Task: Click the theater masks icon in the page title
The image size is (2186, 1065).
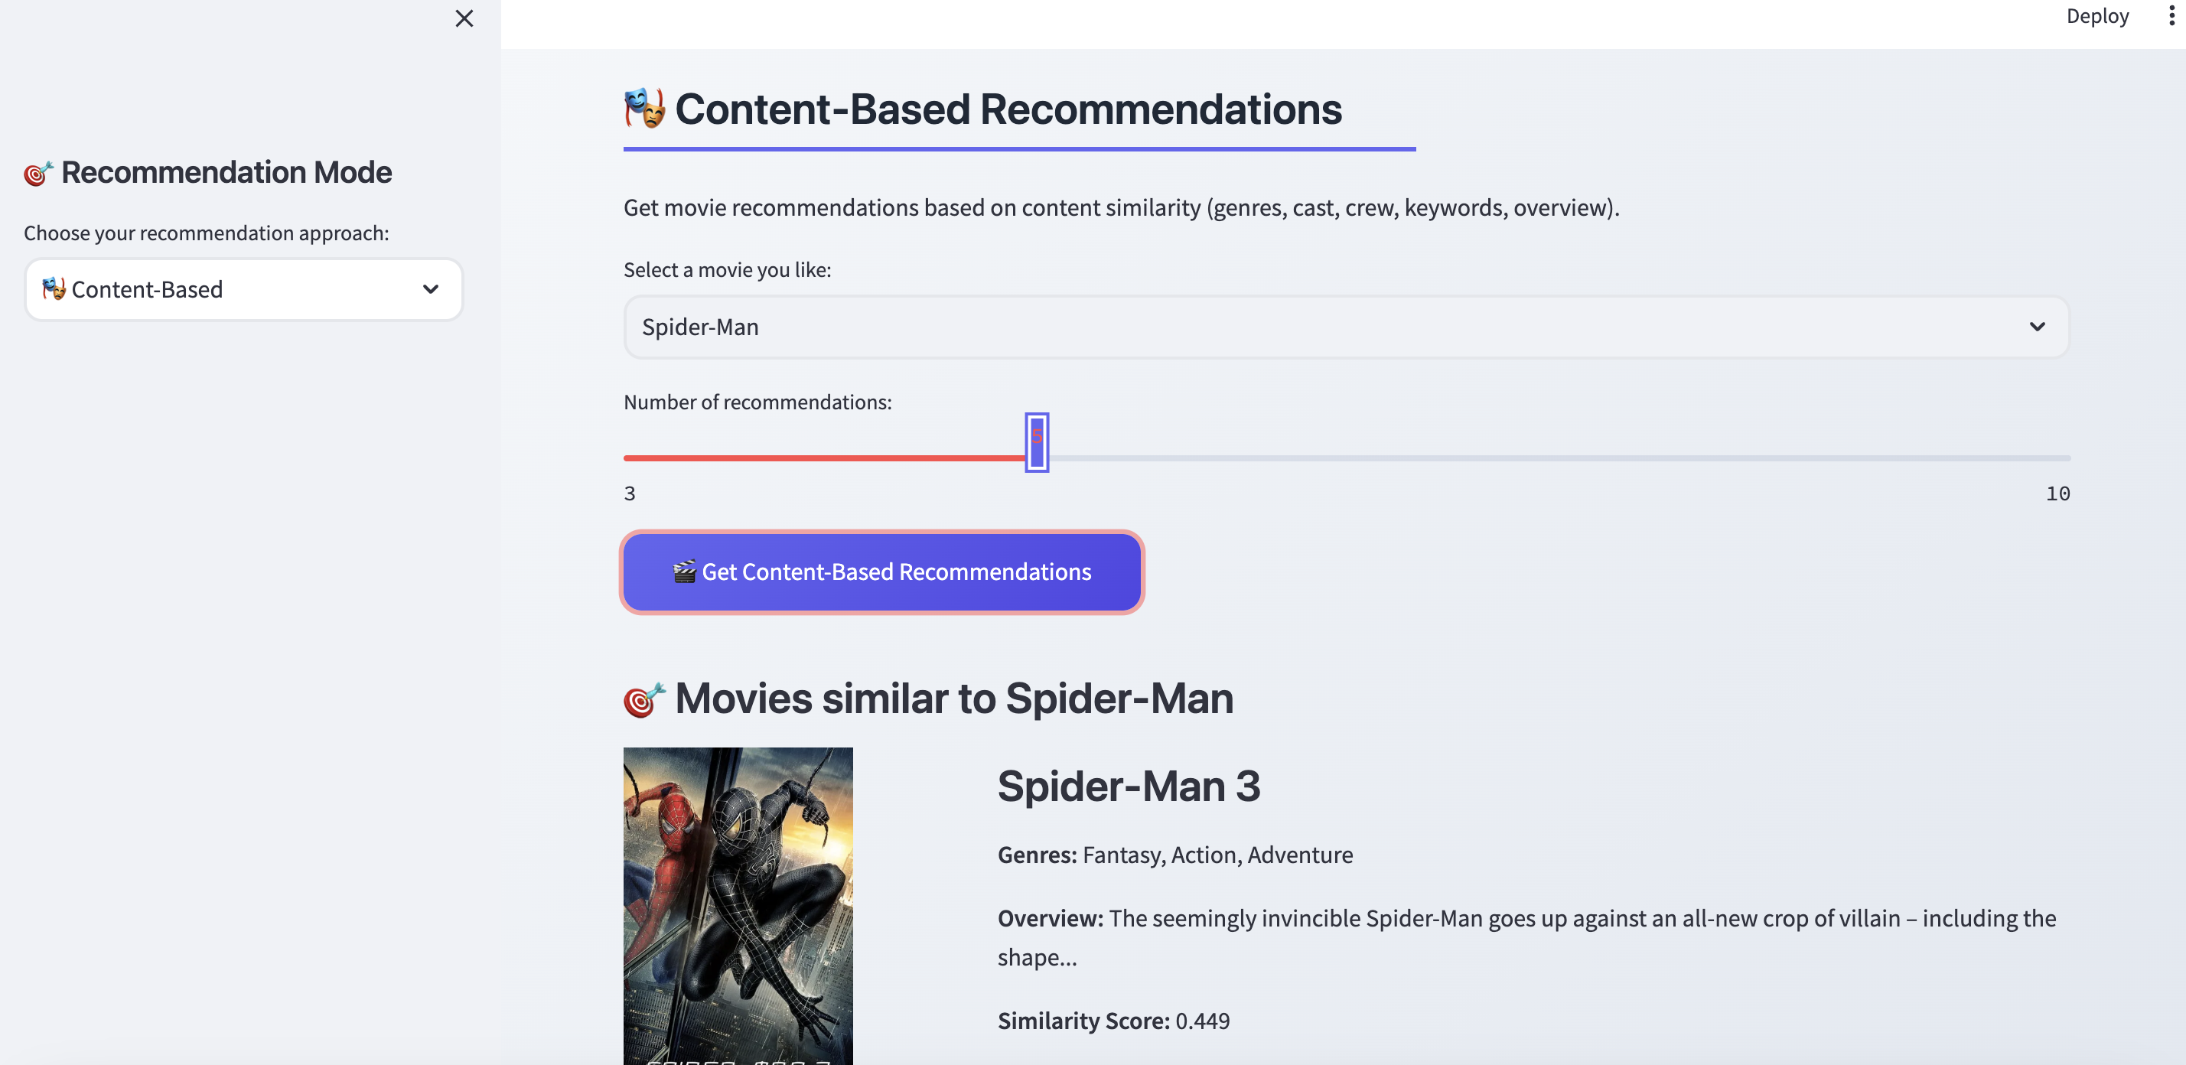Action: point(646,109)
